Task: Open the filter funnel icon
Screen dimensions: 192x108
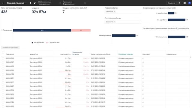Action: pos(30,3)
